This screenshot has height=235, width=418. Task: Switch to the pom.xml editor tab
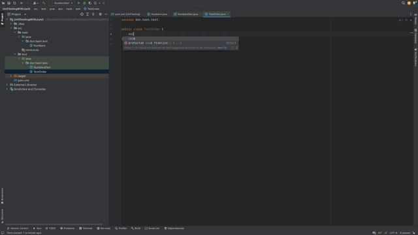(125, 14)
